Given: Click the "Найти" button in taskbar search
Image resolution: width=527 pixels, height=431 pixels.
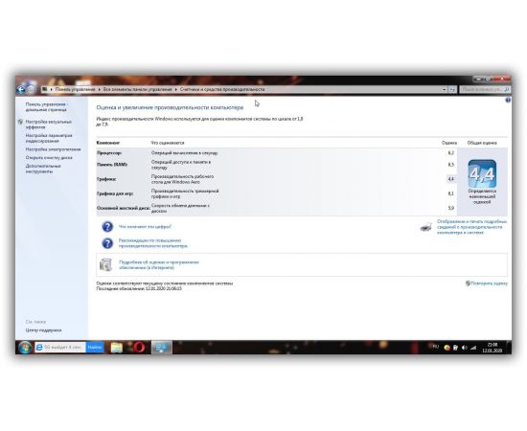Looking at the screenshot, I should pos(95,347).
